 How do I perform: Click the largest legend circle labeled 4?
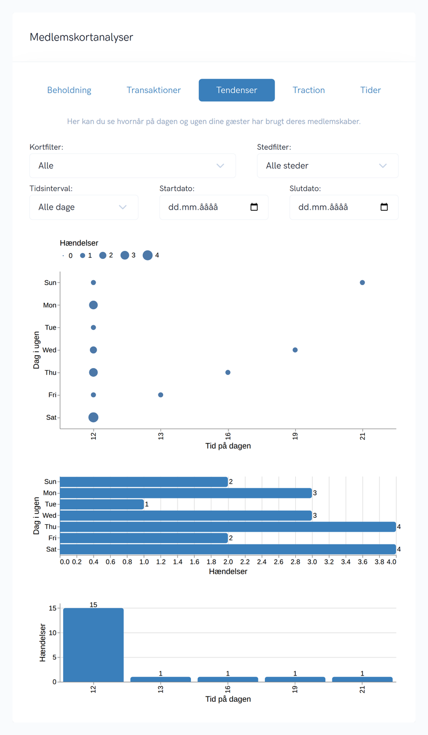[148, 256]
